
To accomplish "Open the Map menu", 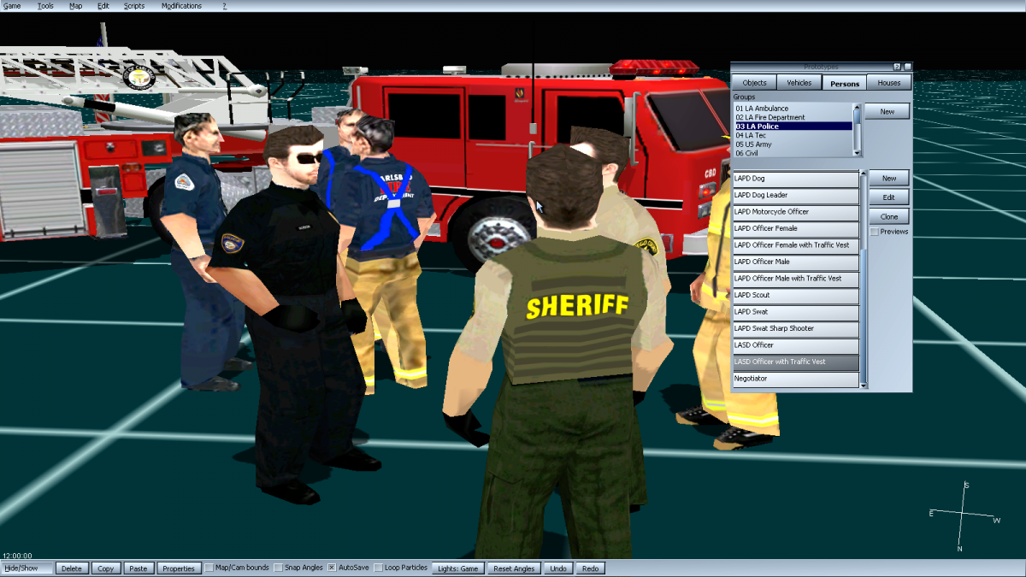I will (75, 6).
